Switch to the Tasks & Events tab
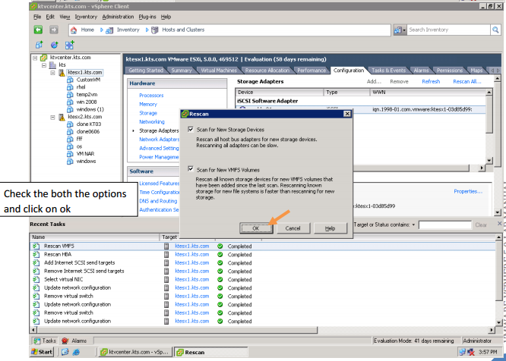 click(x=388, y=71)
